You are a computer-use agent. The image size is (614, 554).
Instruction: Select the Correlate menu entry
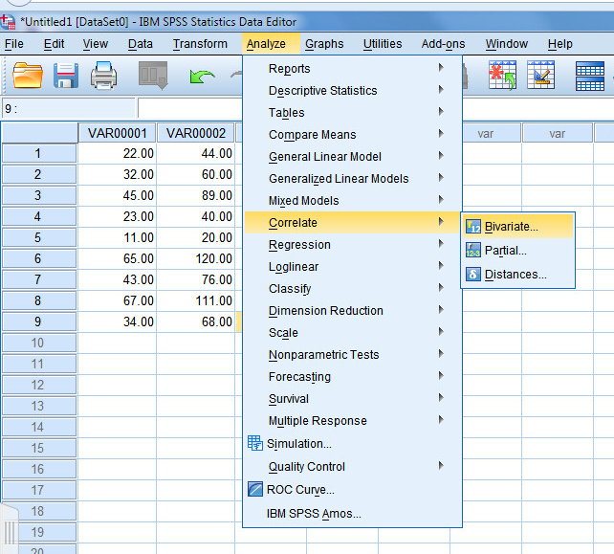(352, 223)
